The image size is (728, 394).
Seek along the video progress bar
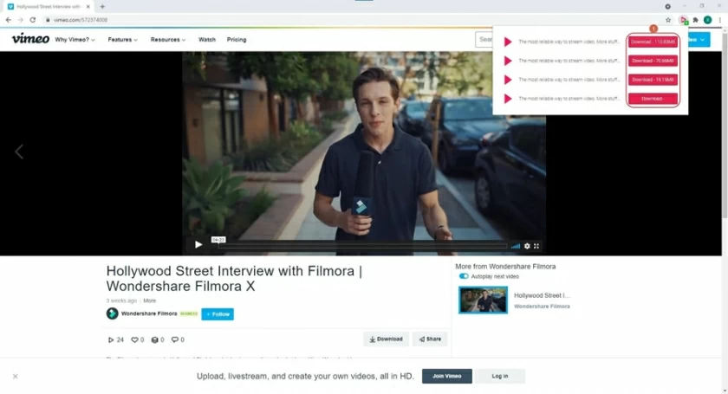pyautogui.click(x=362, y=246)
